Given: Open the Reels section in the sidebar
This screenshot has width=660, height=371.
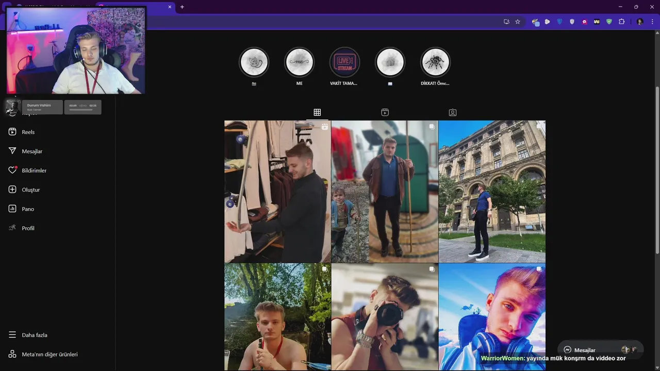Looking at the screenshot, I should [x=22, y=132].
